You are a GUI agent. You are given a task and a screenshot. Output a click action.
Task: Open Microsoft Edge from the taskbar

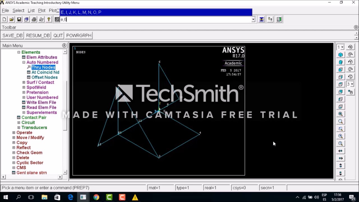click(x=70, y=197)
